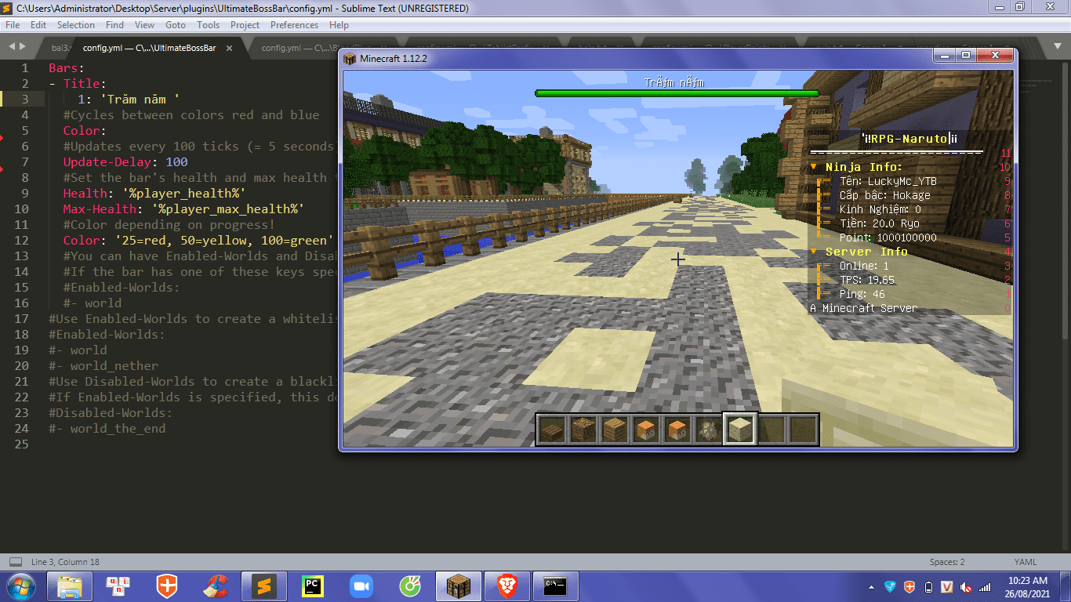Click the Max-Health: '%player_max_health%' line
This screenshot has width=1071, height=602.
pos(184,209)
